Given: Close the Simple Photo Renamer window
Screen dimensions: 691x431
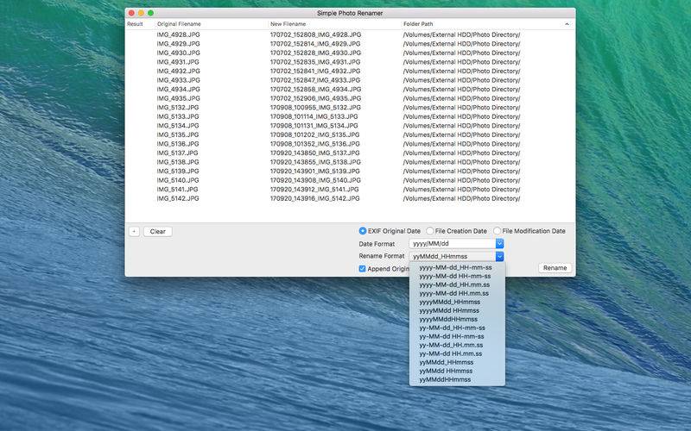Looking at the screenshot, I should [x=131, y=13].
